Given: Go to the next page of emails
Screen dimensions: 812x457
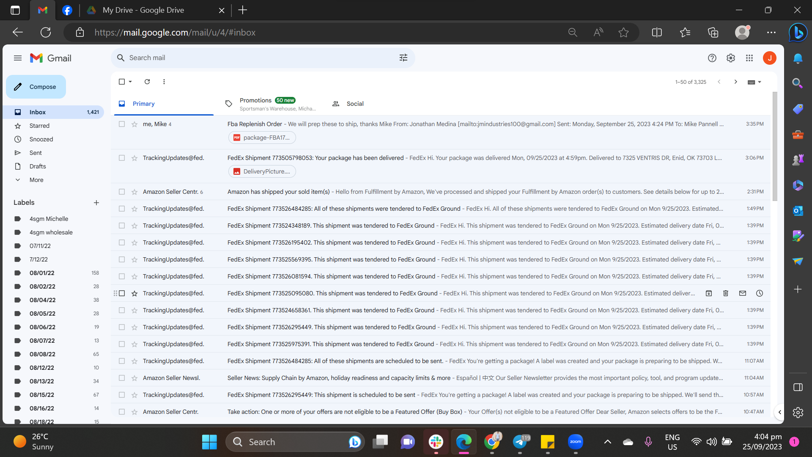Looking at the screenshot, I should click(735, 82).
